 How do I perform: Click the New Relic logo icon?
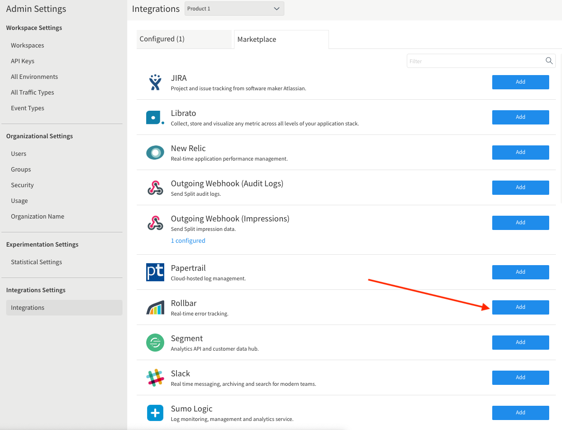[x=155, y=153]
